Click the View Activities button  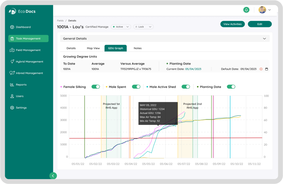click(232, 24)
